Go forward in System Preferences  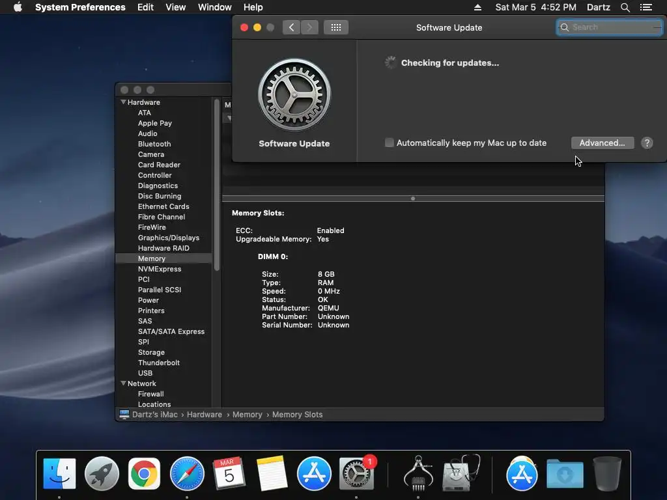tap(309, 27)
